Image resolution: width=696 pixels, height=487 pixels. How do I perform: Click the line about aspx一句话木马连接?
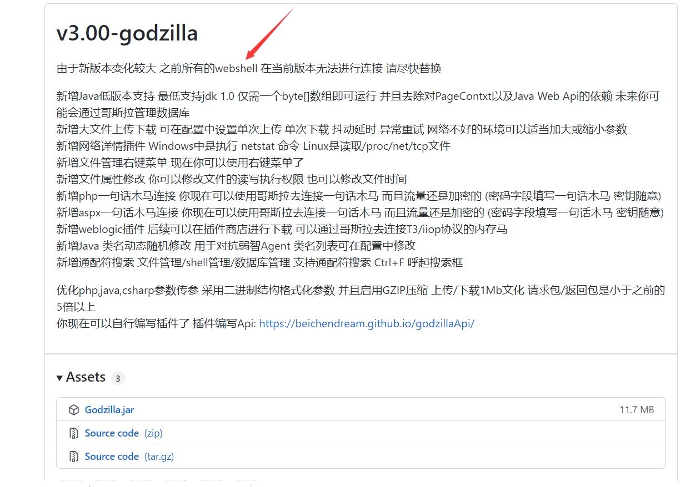click(360, 212)
